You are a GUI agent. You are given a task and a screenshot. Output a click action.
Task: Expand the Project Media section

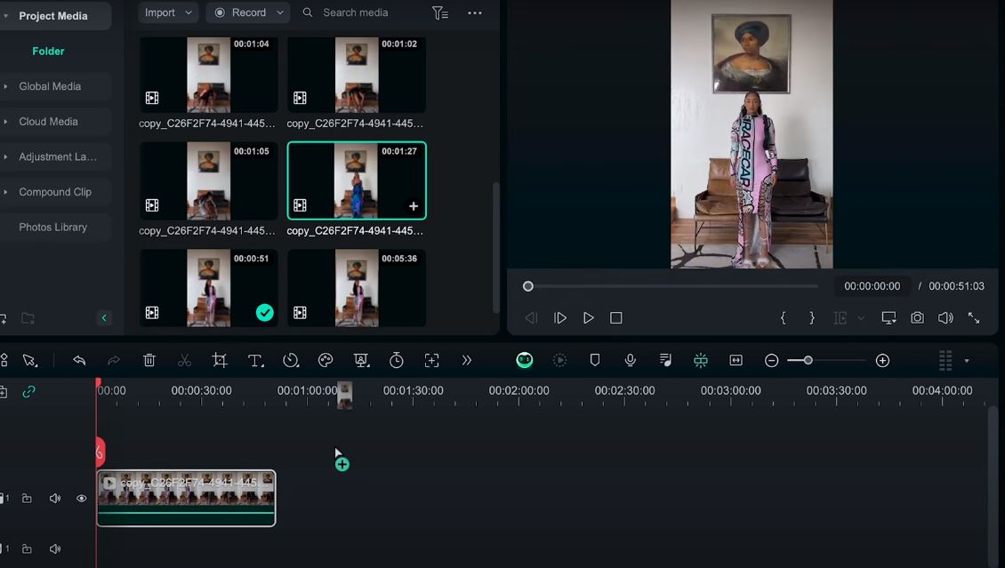[x=5, y=15]
